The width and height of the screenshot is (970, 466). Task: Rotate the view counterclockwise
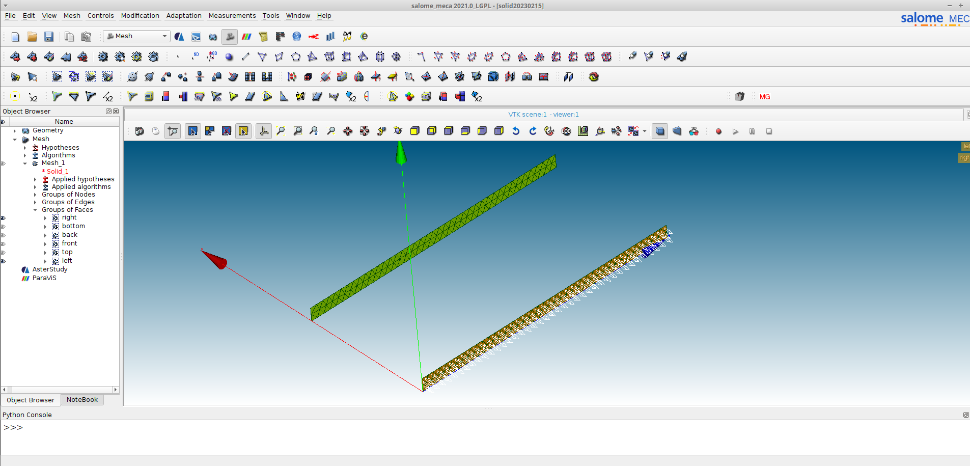516,131
